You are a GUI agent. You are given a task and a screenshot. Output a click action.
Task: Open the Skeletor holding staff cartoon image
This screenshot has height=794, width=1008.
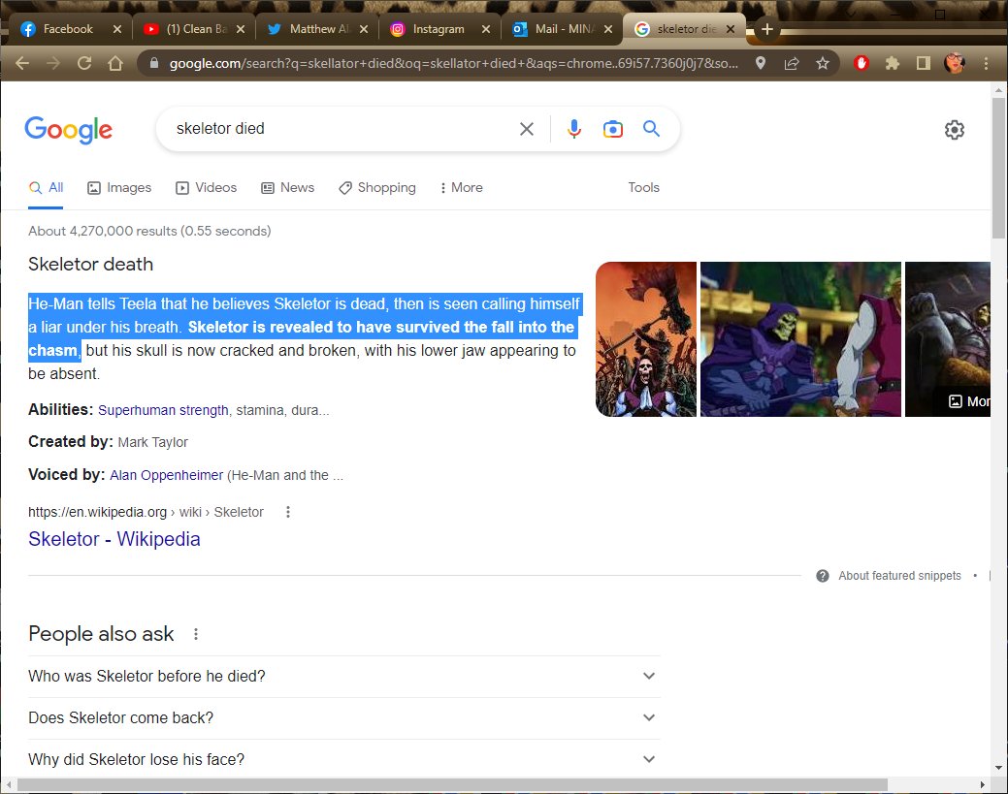click(x=800, y=339)
